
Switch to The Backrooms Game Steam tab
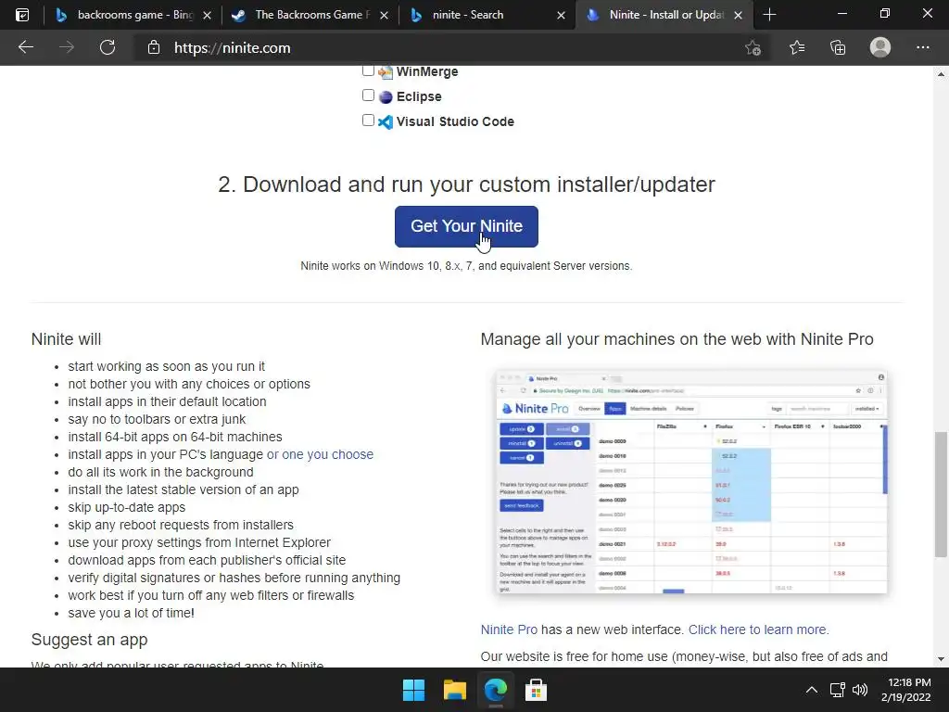coord(310,15)
